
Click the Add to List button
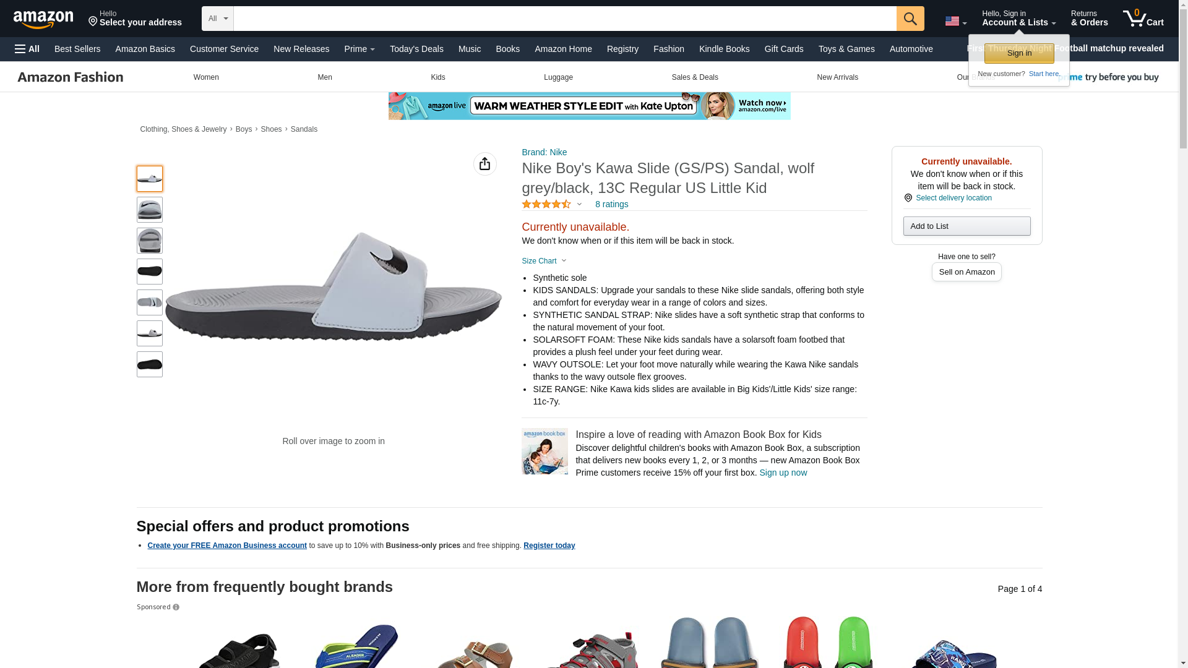[x=966, y=226]
